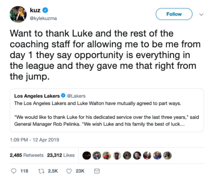Click the first liker avatar in the row

point(87,155)
